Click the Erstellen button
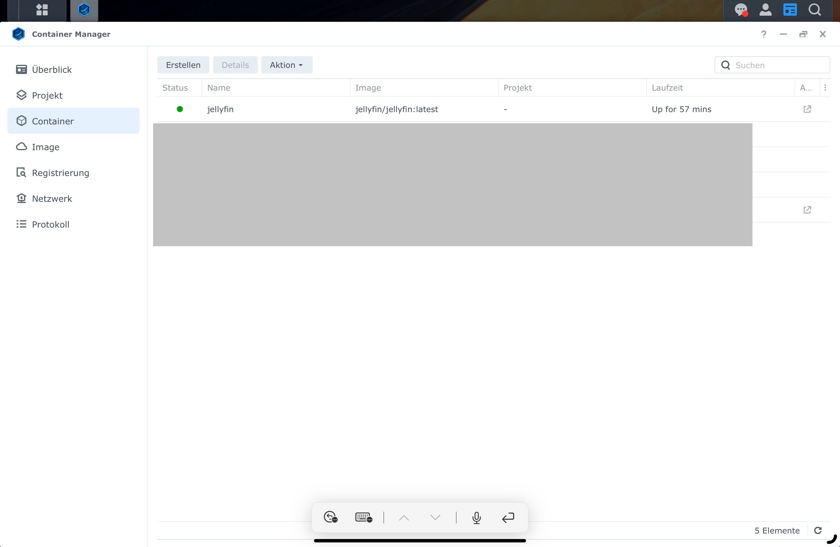This screenshot has width=840, height=547. click(183, 65)
